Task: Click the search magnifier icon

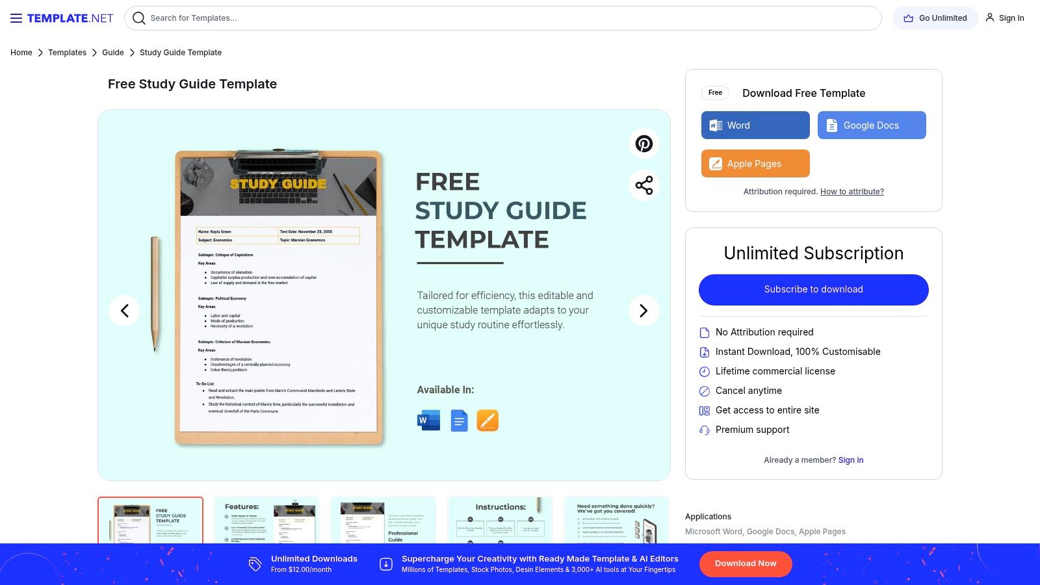Action: tap(138, 18)
